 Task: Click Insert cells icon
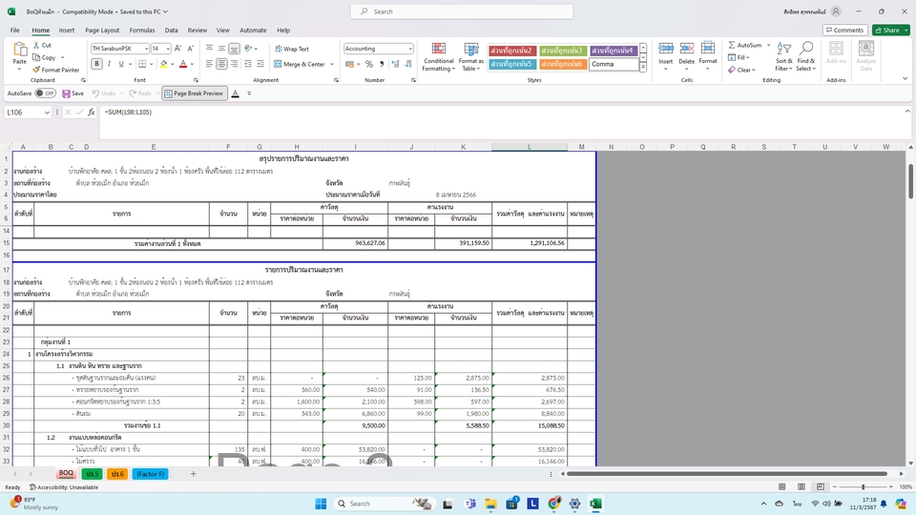666,49
